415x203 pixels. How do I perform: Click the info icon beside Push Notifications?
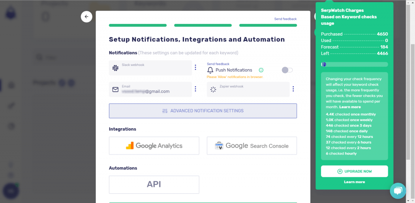click(x=261, y=70)
